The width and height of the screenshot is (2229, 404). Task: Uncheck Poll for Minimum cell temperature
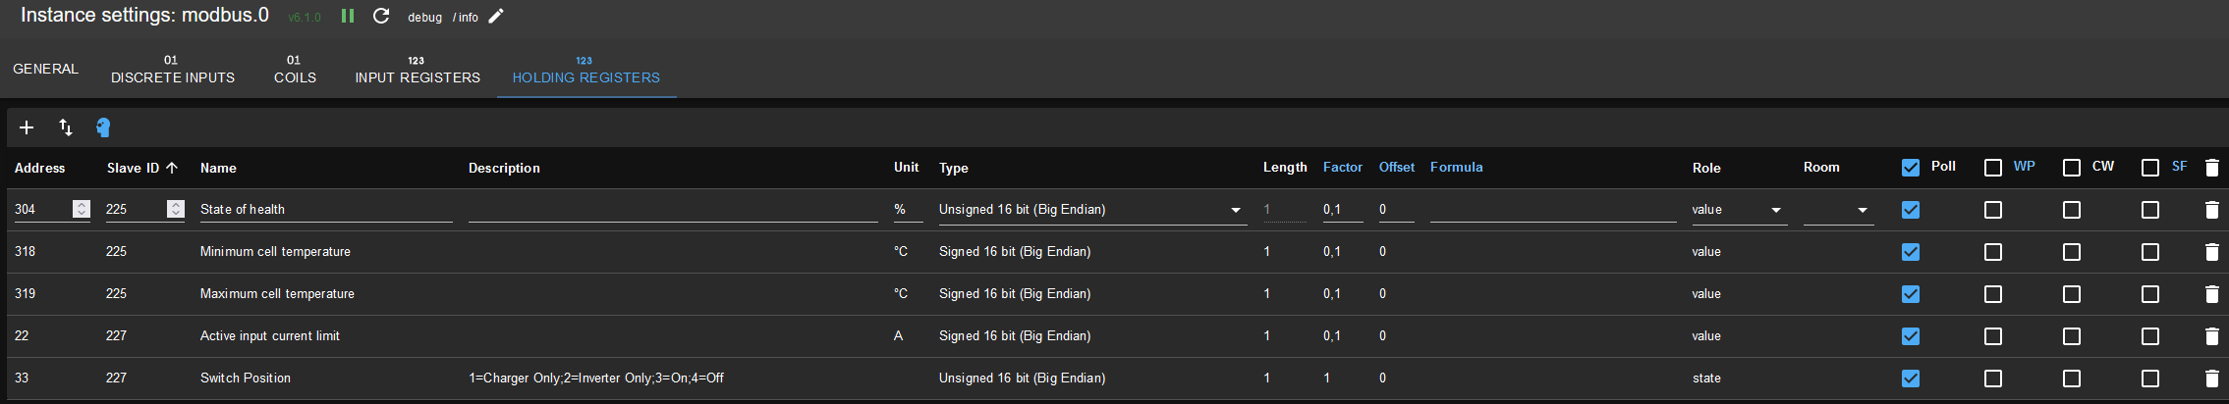(1911, 252)
